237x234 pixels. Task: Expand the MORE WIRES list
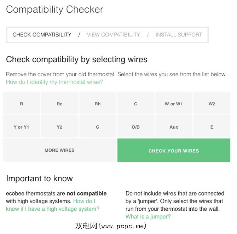(59, 150)
